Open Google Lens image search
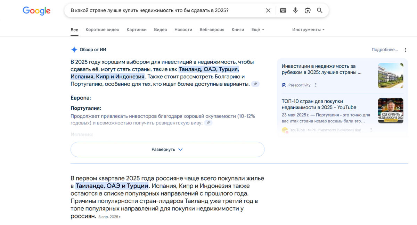 (308, 10)
